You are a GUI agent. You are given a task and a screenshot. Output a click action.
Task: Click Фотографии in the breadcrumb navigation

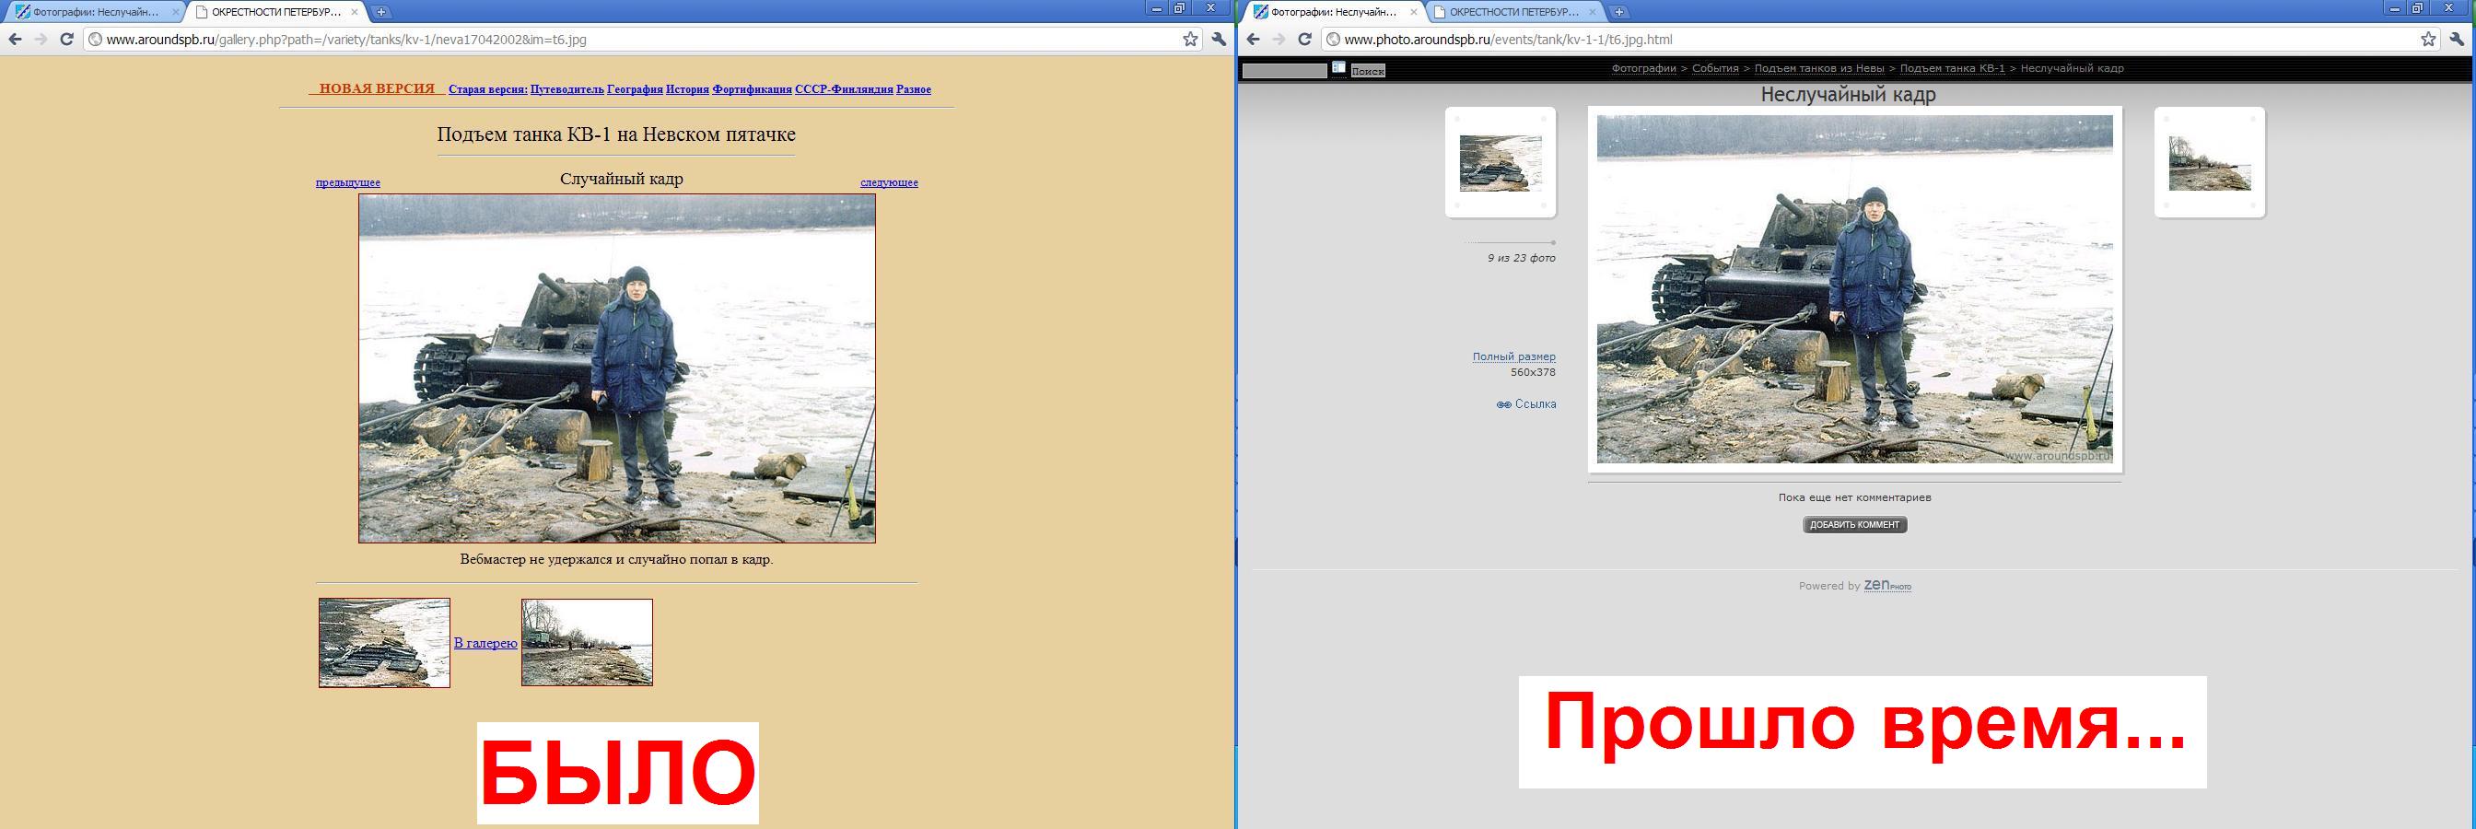pos(1643,68)
